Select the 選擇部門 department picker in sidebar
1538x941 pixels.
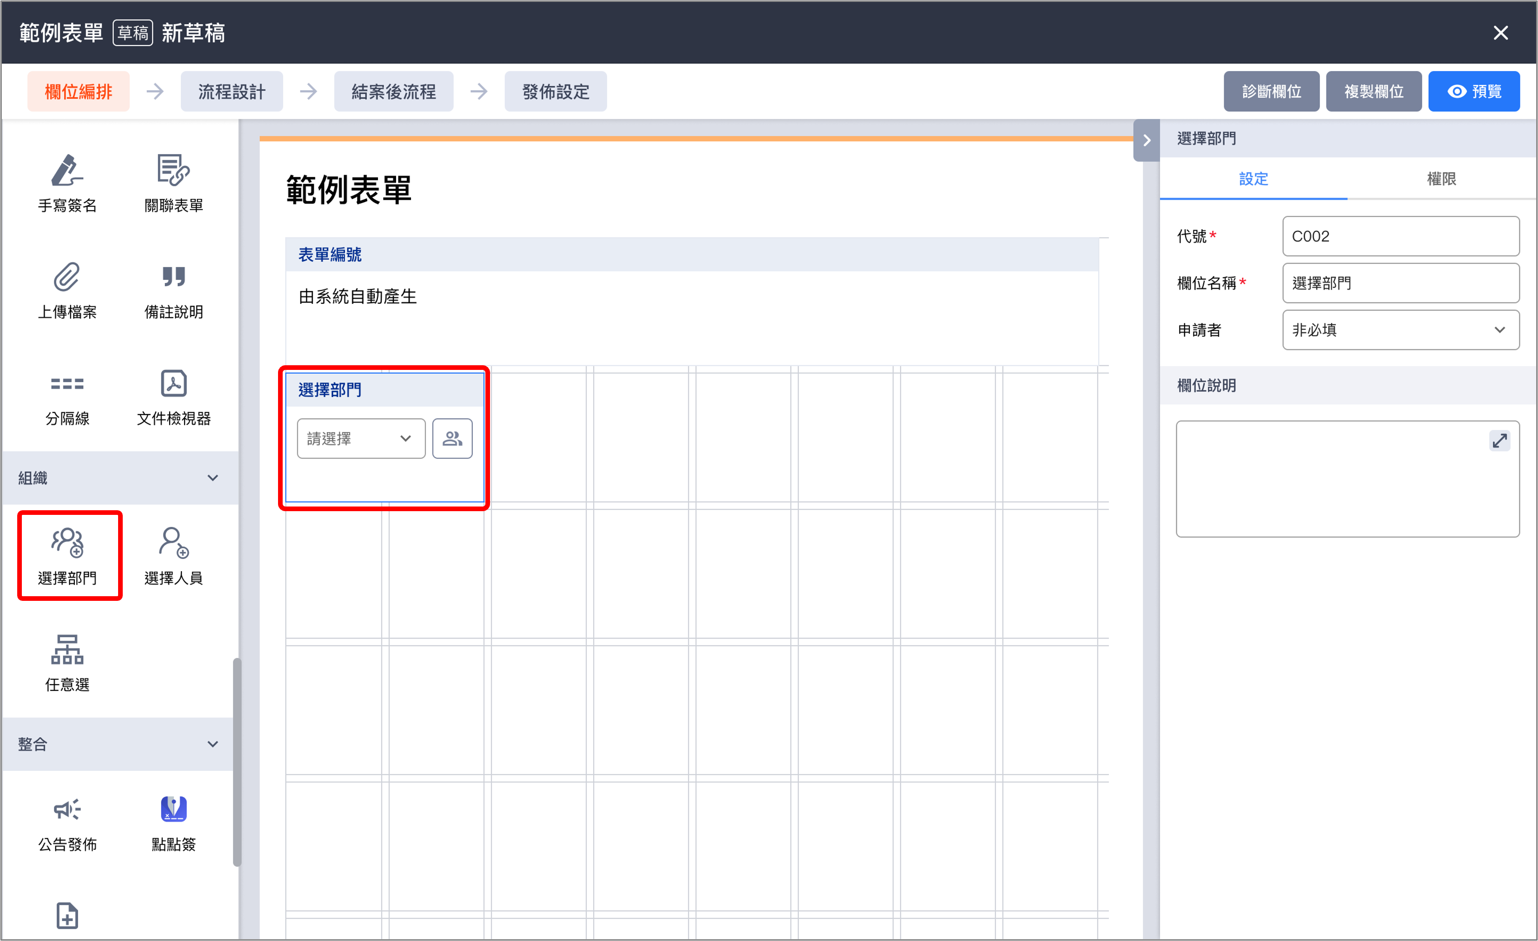click(67, 556)
